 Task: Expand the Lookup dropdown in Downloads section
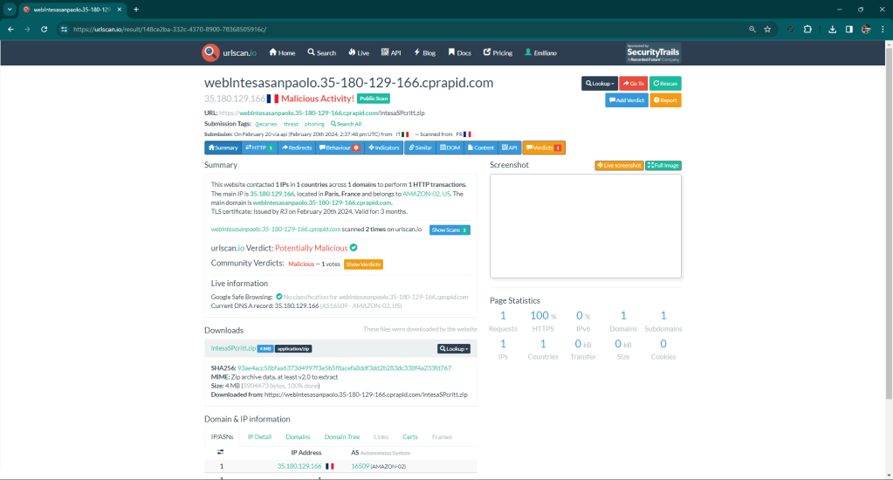click(x=455, y=348)
